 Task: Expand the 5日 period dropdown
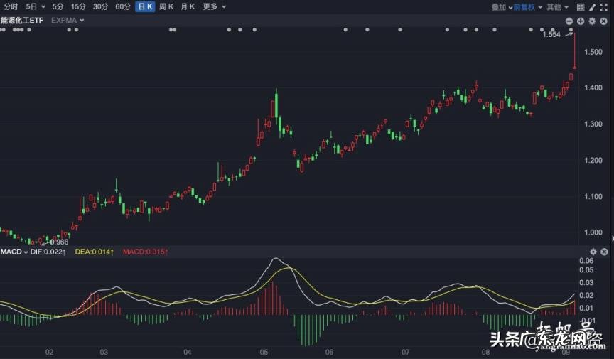click(34, 6)
